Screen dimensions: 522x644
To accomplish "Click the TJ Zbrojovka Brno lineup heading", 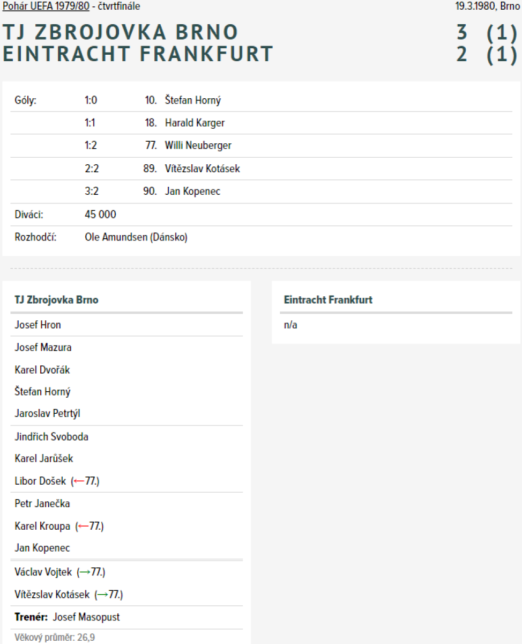I will pos(56,300).
